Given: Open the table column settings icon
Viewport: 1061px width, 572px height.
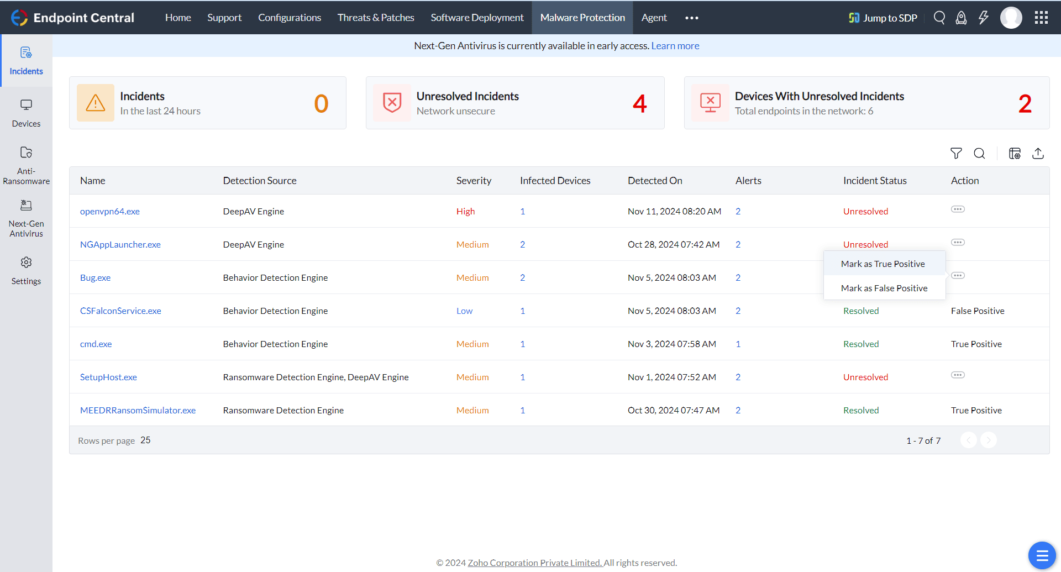Looking at the screenshot, I should tap(1015, 153).
